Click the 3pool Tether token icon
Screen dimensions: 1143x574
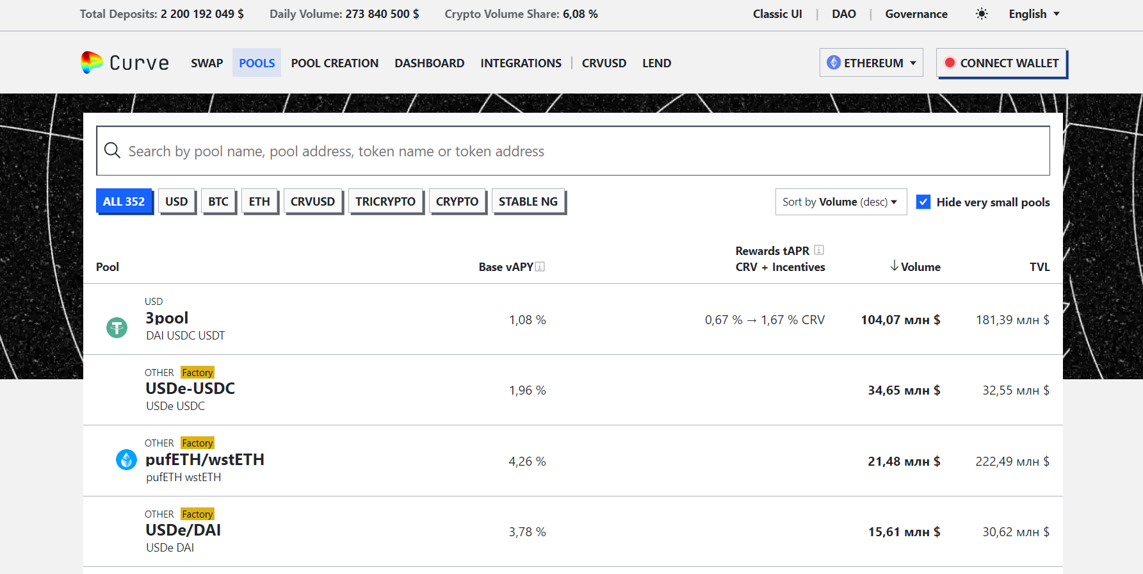click(117, 327)
